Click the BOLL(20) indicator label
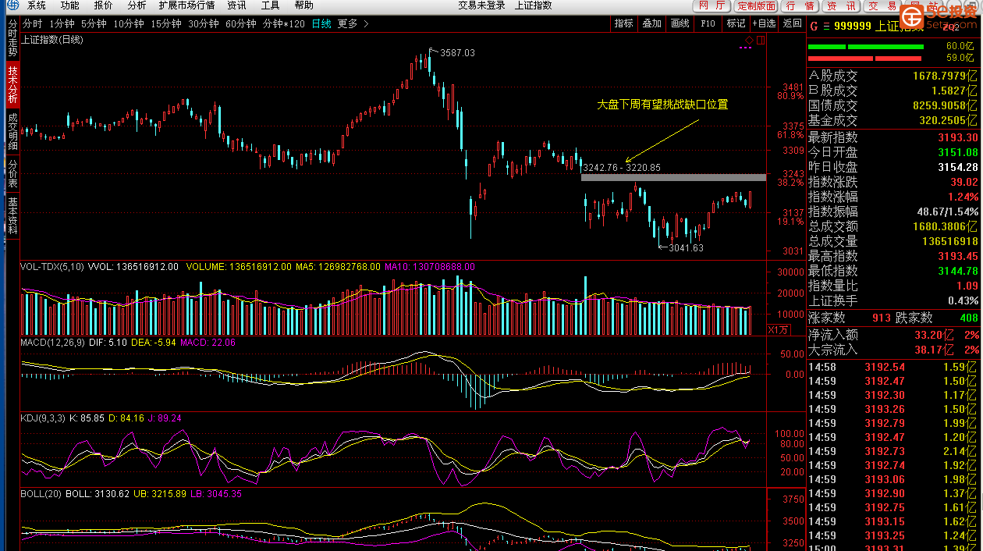 tap(41, 494)
